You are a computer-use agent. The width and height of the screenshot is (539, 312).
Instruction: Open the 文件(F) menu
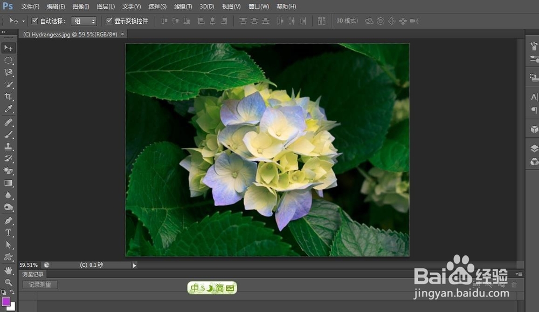coord(30,6)
